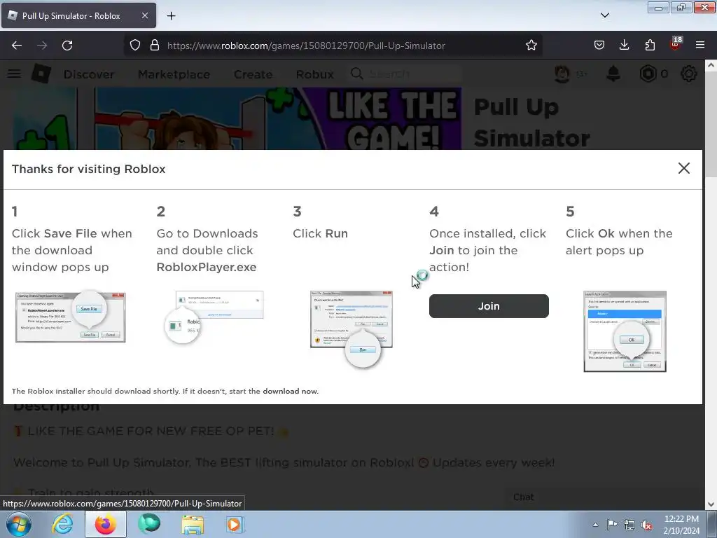Click the Robux balance icon
The image size is (717, 538).
pyautogui.click(x=648, y=74)
